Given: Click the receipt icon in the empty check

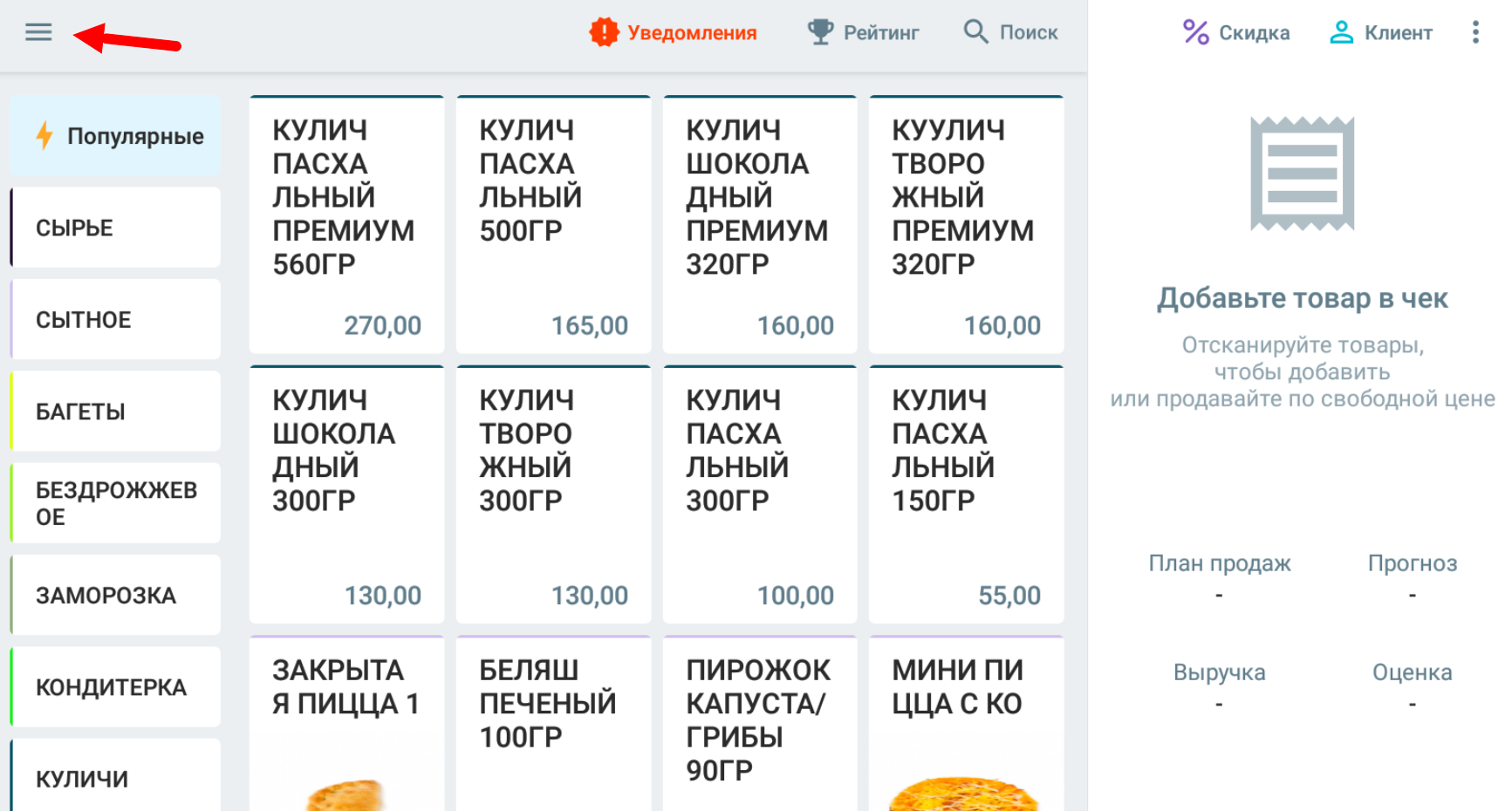Looking at the screenshot, I should [1302, 174].
